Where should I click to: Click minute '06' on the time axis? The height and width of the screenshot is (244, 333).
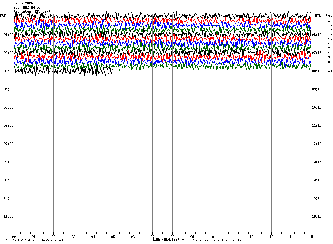coord(133,237)
